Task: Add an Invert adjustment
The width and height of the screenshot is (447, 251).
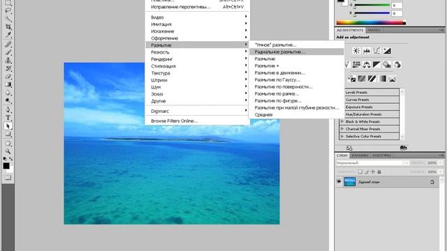Action: [x=351, y=79]
